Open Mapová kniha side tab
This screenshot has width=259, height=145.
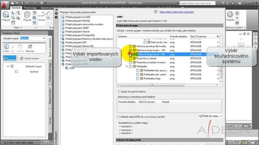pyautogui.click(x=50, y=96)
